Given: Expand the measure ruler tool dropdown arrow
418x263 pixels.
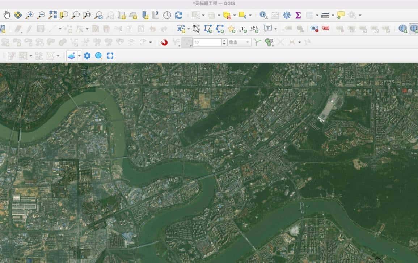Looking at the screenshot, I should point(333,16).
